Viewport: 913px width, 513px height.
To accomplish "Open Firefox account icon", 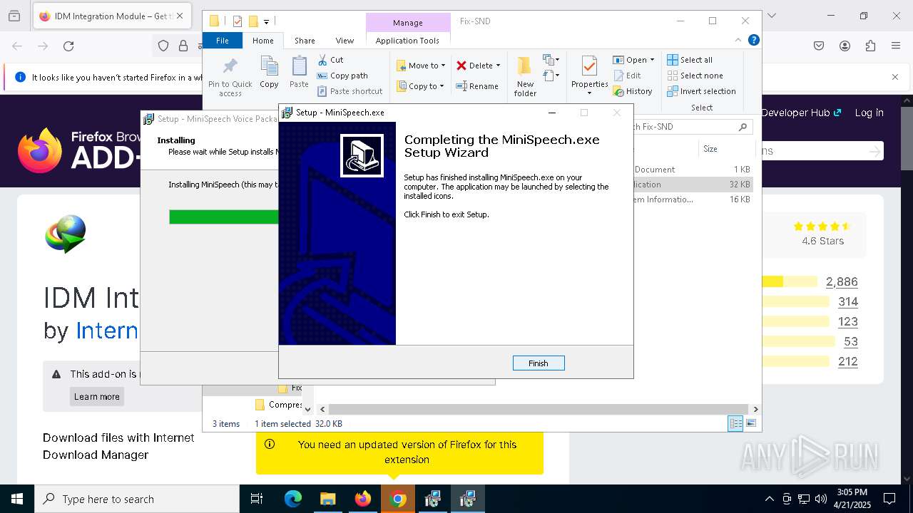I will [845, 46].
